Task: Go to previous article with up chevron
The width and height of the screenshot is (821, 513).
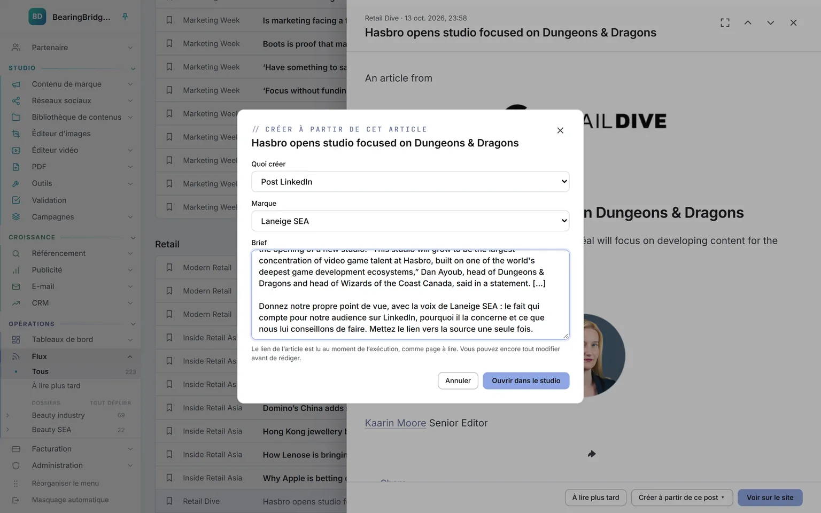Action: [x=748, y=22]
